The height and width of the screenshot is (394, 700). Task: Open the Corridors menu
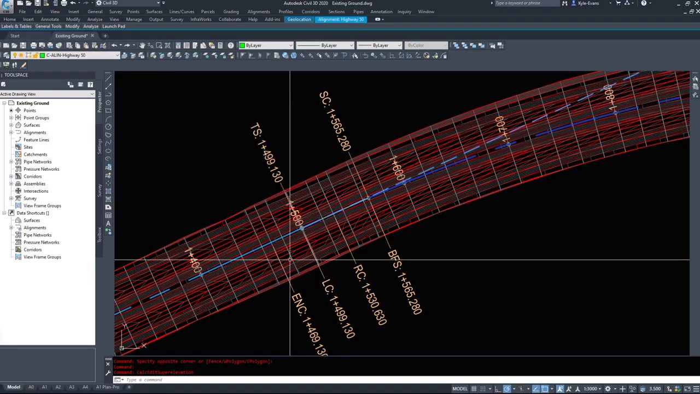point(311,11)
